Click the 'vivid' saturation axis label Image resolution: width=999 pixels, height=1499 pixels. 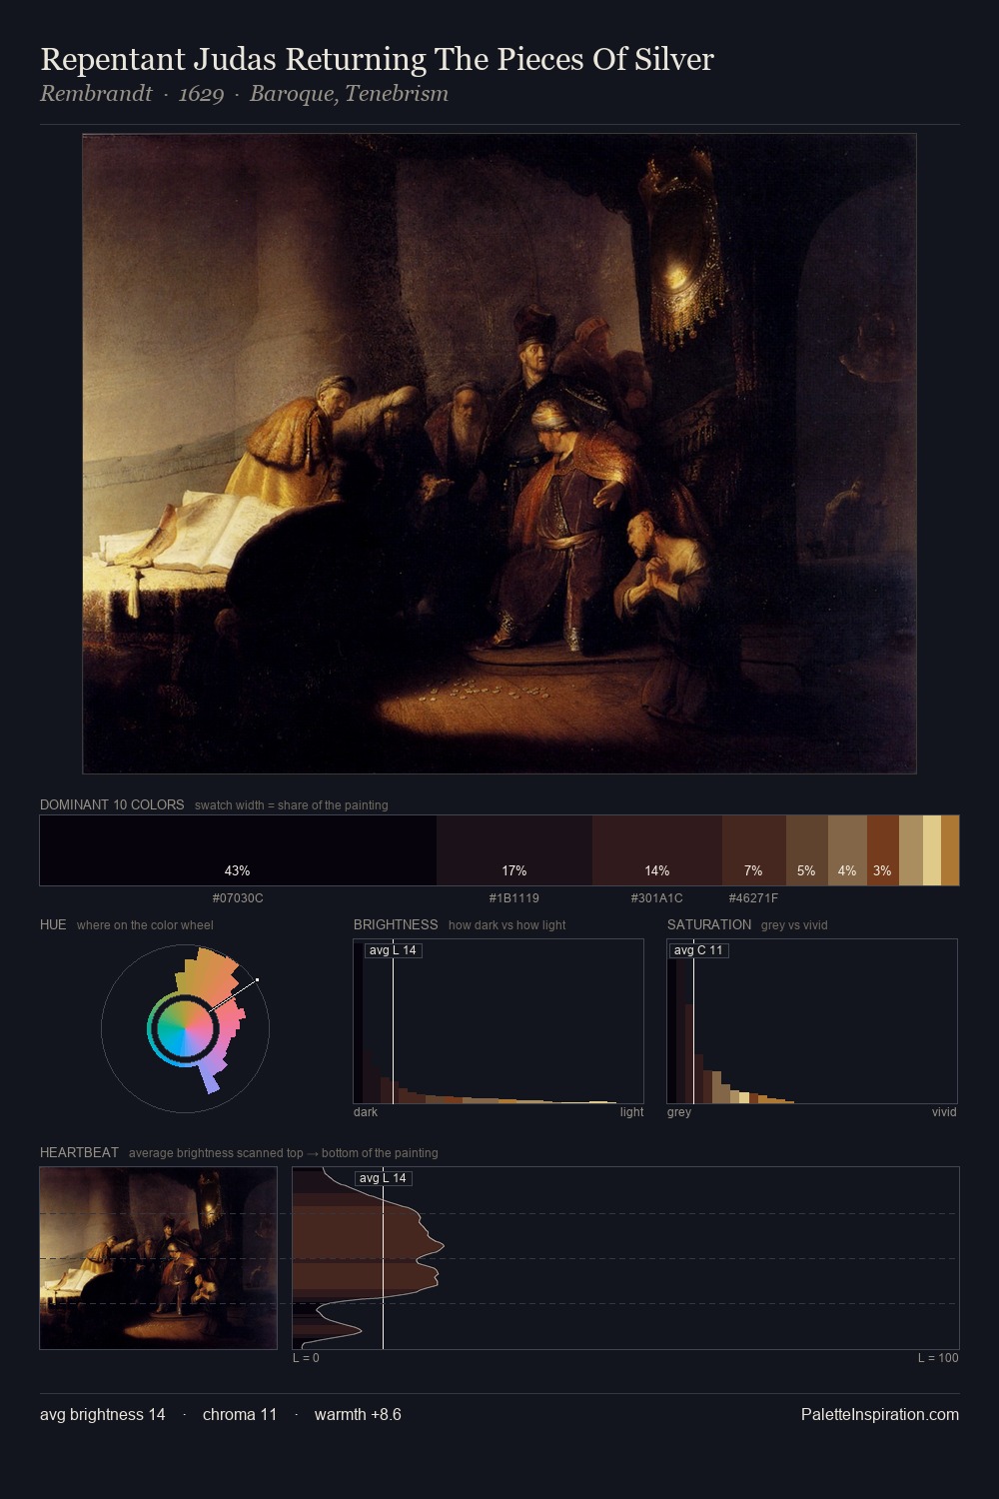click(x=944, y=1112)
